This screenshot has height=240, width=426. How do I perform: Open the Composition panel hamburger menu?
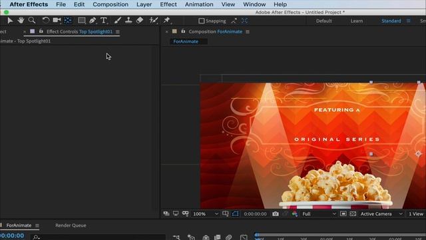(248, 32)
